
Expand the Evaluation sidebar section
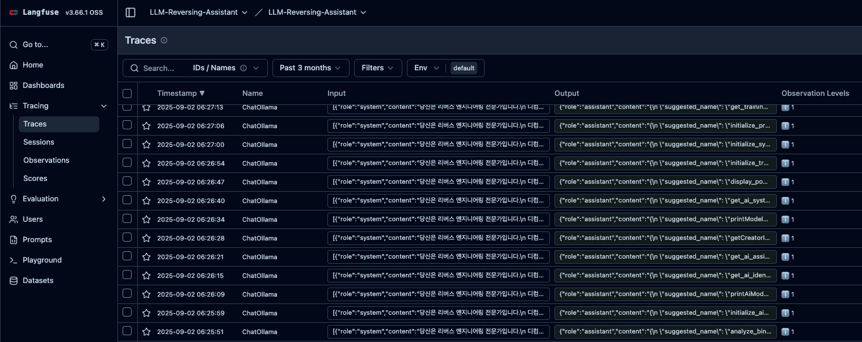pos(104,199)
